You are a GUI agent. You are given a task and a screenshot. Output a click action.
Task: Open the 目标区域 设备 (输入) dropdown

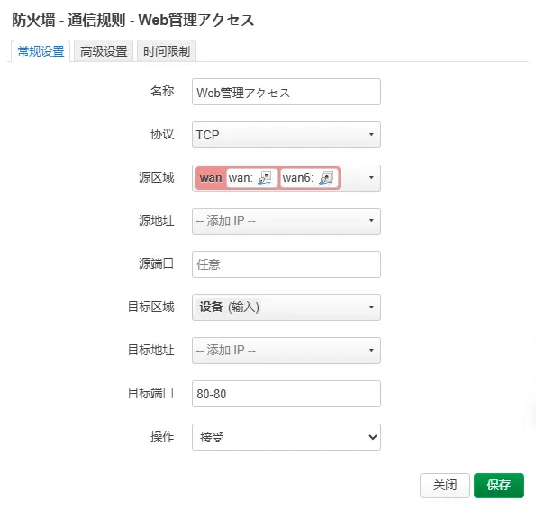pyautogui.click(x=286, y=308)
